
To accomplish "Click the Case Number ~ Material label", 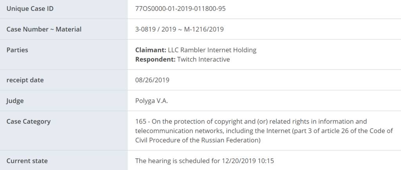I will [44, 29].
